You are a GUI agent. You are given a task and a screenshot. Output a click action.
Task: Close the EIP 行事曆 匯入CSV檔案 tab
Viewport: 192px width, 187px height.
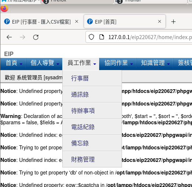(x=77, y=22)
